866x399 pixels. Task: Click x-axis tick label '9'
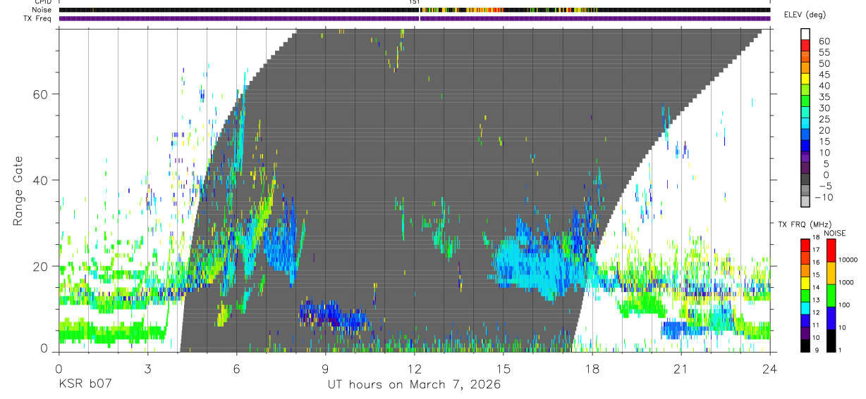coord(326,368)
